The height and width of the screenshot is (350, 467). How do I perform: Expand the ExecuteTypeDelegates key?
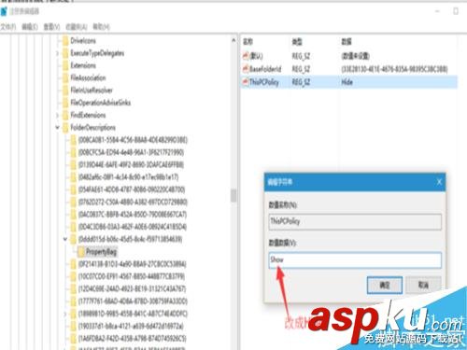[58, 53]
